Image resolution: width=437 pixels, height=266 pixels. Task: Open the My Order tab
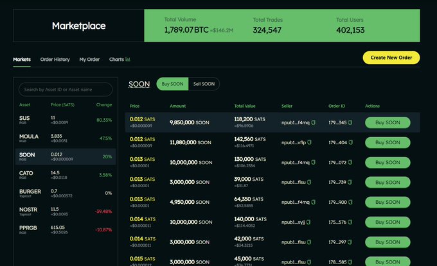[89, 60]
